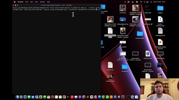
Task: Open Photos from the Dock
Action: coord(41,97)
